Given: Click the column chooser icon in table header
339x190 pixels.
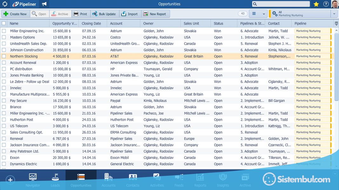Looking at the screenshot, I should tap(336, 23).
